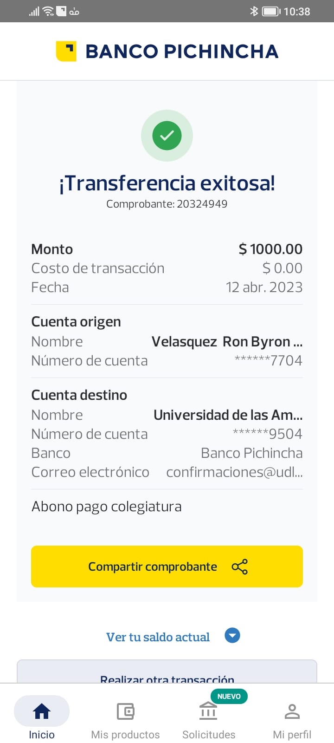Tap the green success checkmark icon

point(167,136)
